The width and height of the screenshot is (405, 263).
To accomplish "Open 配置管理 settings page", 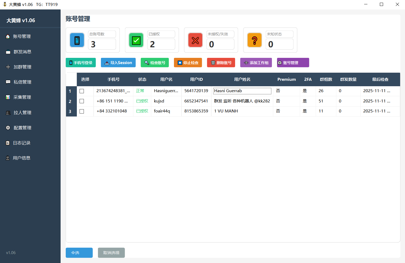I will 22,128.
